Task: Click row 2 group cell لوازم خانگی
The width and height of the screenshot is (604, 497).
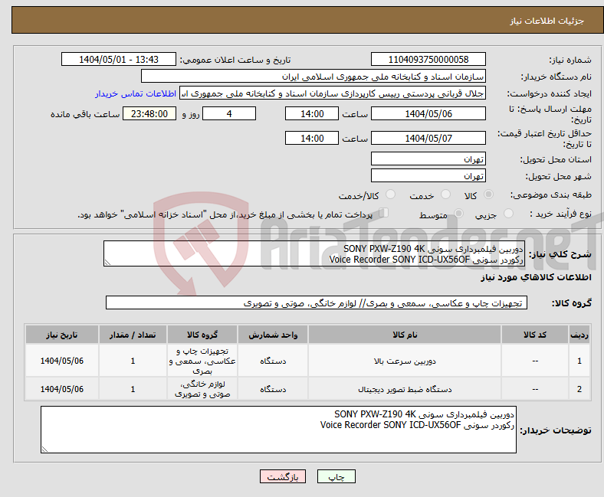Action: (202, 389)
